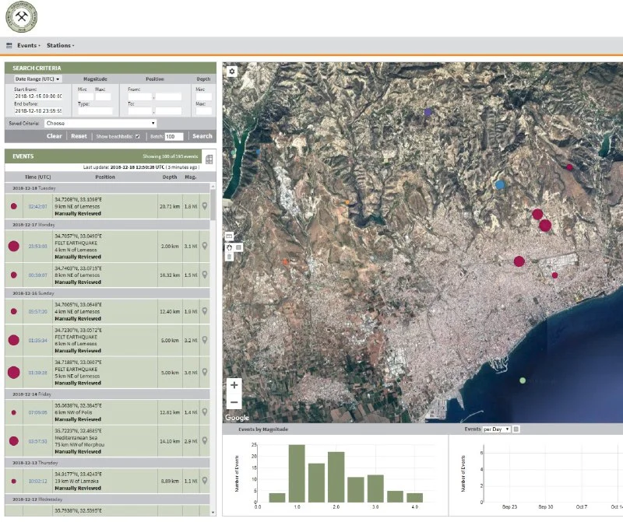The width and height of the screenshot is (623, 522).
Task: Click the Reset button
Action: (79, 136)
